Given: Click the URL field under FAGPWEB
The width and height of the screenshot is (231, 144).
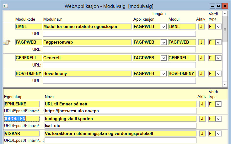Looking at the screenshot, I should pyautogui.click(x=119, y=49).
